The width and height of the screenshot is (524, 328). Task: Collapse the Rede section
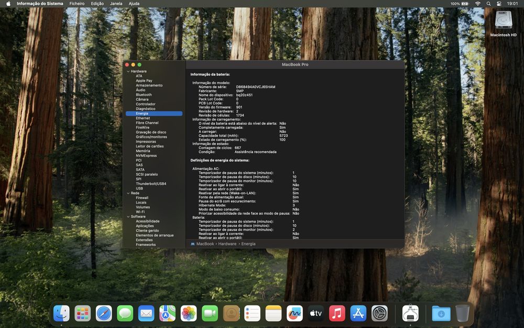[x=128, y=193]
